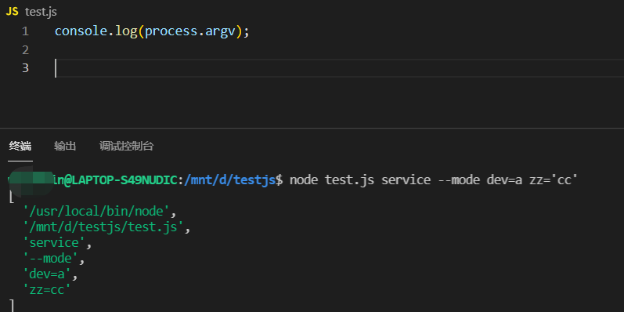Switch to the 终端 terminal tab
Image resolution: width=624 pixels, height=312 pixels.
click(20, 147)
